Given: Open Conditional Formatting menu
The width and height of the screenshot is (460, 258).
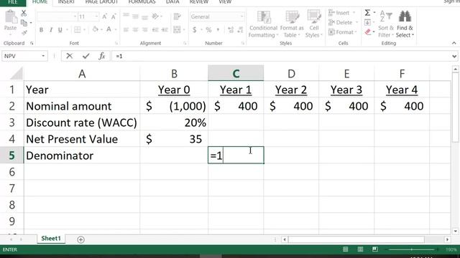Looking at the screenshot, I should (x=263, y=24).
